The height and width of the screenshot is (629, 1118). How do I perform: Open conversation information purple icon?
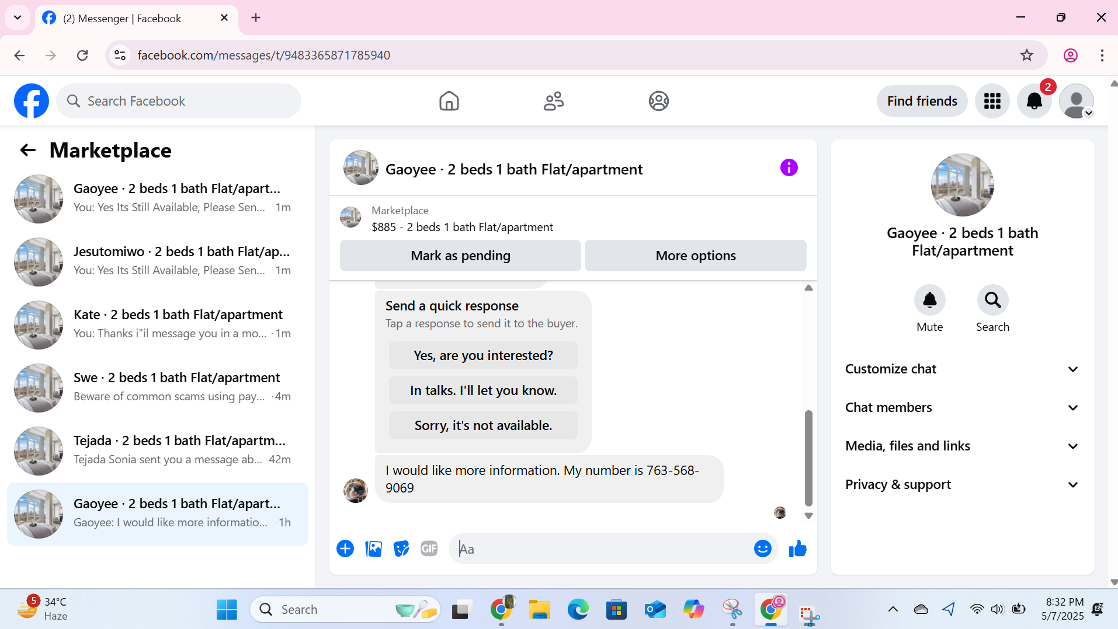(789, 168)
